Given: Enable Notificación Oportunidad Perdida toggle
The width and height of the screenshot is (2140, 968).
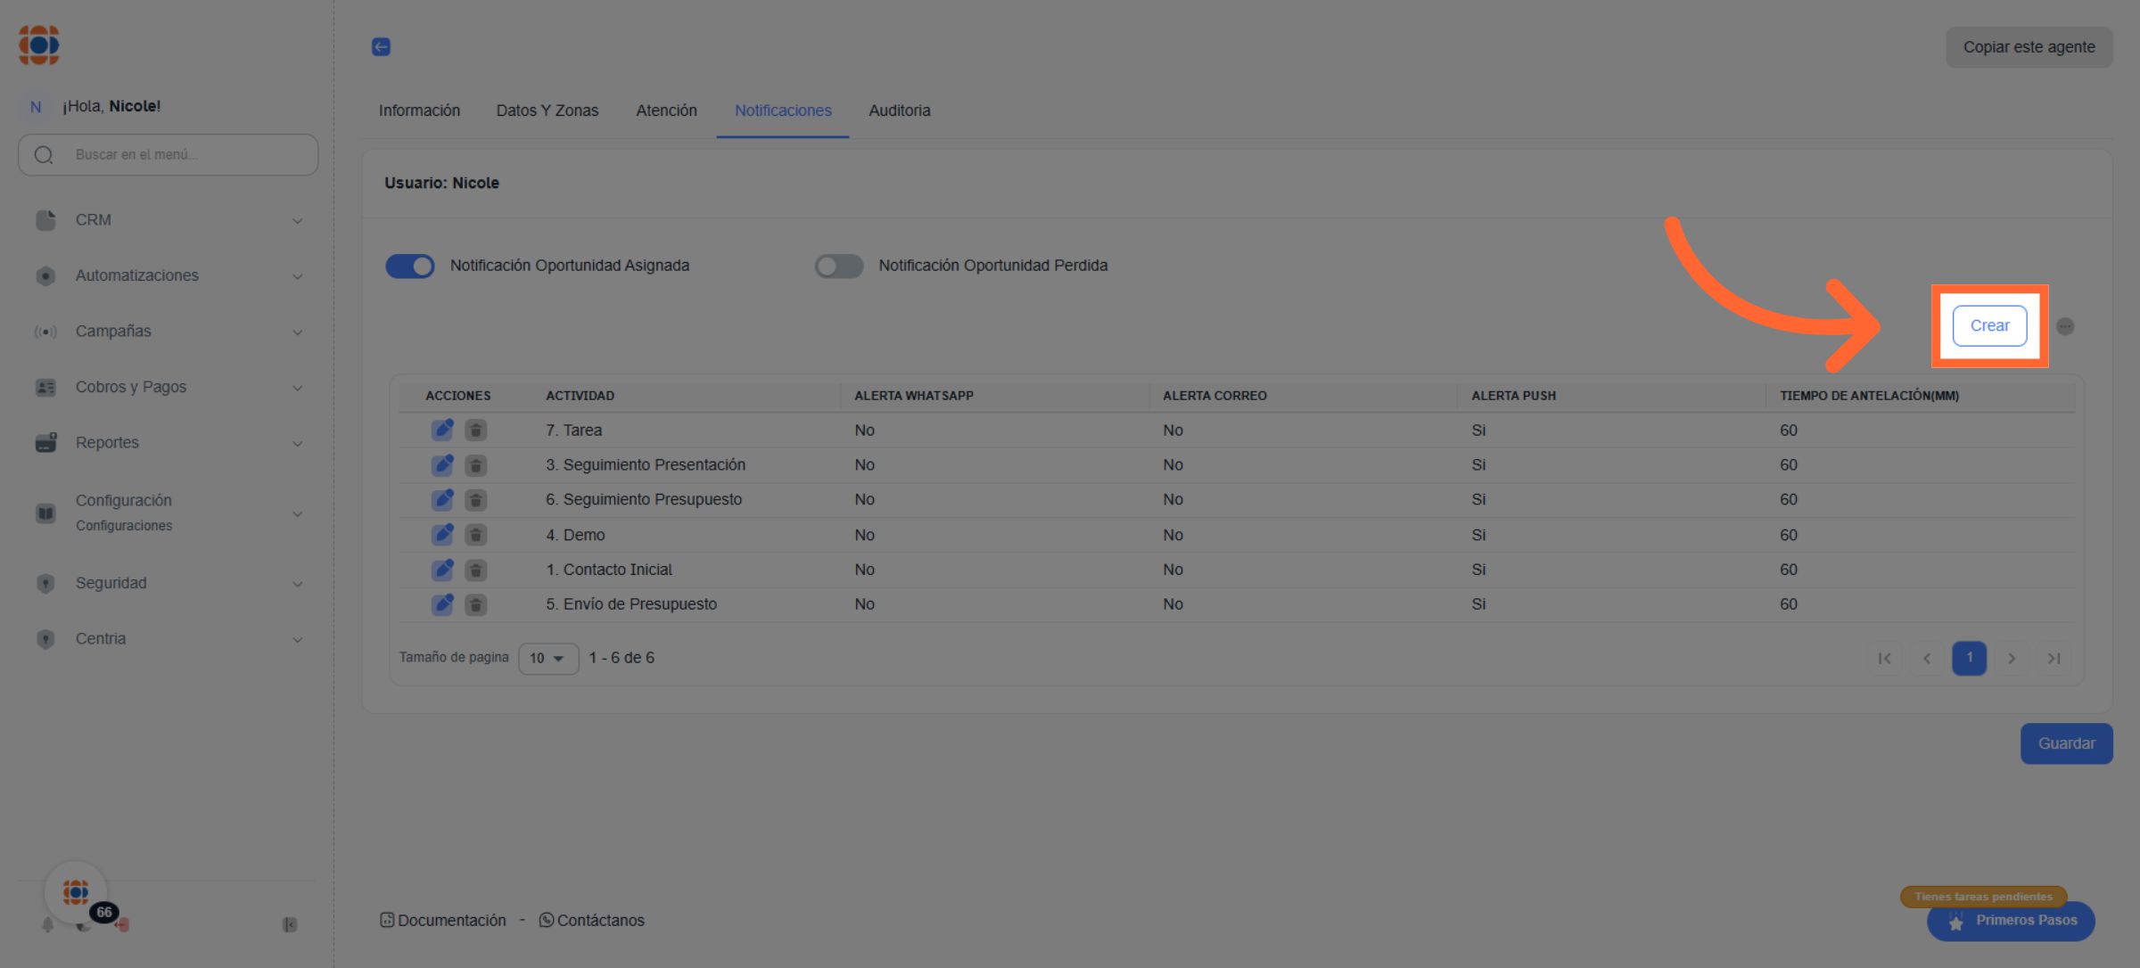Looking at the screenshot, I should tap(838, 266).
